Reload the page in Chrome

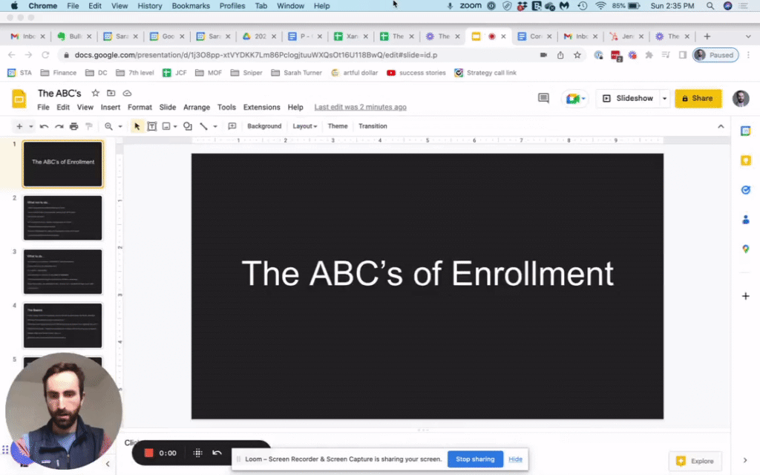pyautogui.click(x=45, y=55)
